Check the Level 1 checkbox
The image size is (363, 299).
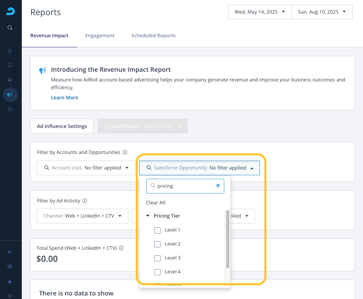pyautogui.click(x=157, y=230)
